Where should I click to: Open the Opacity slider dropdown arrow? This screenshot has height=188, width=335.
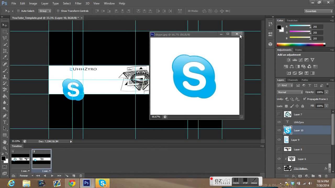pyautogui.click(x=327, y=92)
